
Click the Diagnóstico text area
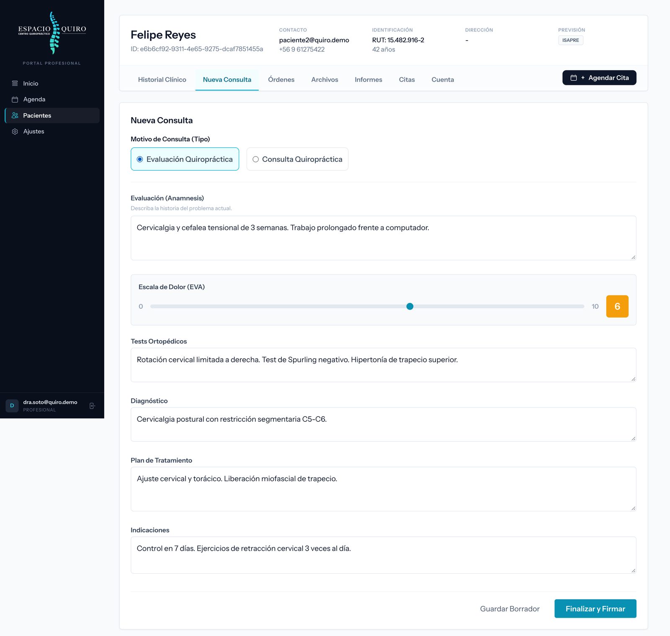(383, 424)
